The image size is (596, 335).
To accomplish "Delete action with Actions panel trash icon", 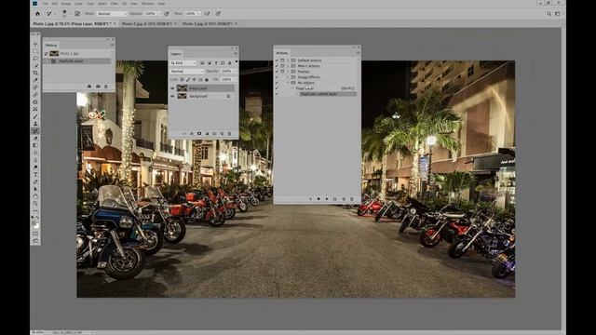I will click(x=352, y=198).
